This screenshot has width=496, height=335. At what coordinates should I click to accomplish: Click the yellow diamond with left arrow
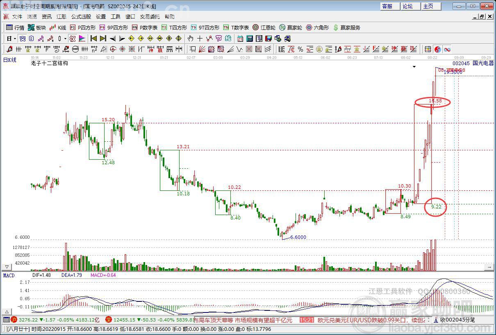(x=131, y=38)
